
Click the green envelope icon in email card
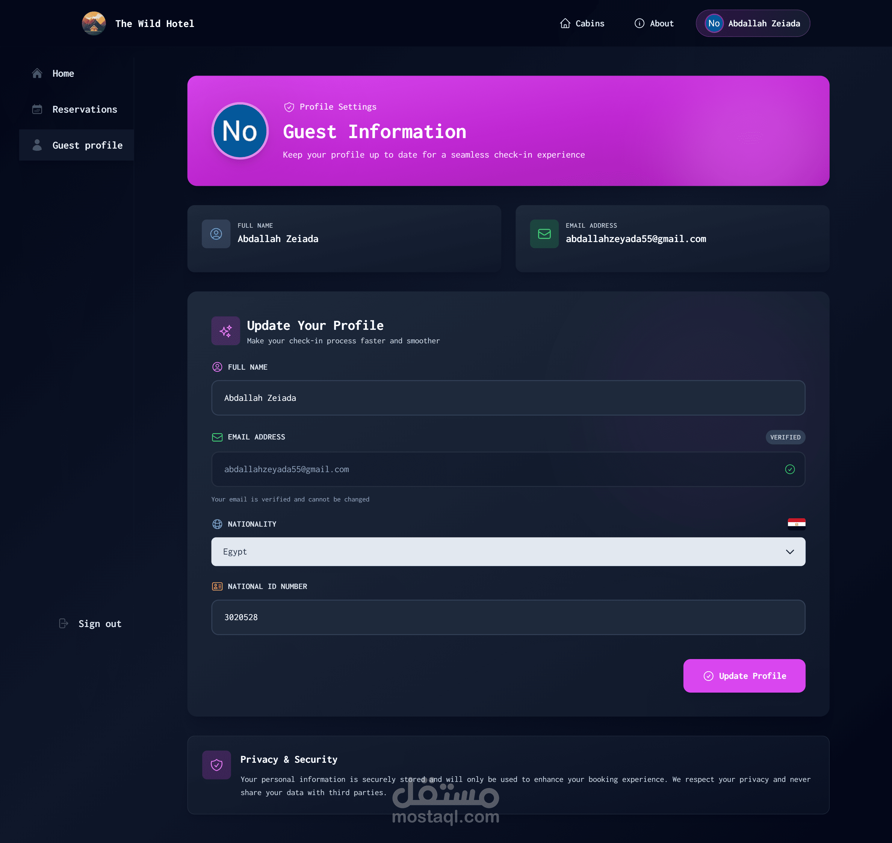(x=544, y=234)
